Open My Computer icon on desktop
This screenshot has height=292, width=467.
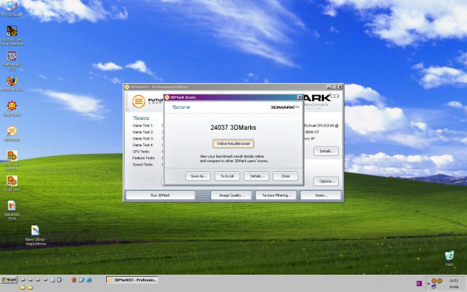[x=11, y=8]
